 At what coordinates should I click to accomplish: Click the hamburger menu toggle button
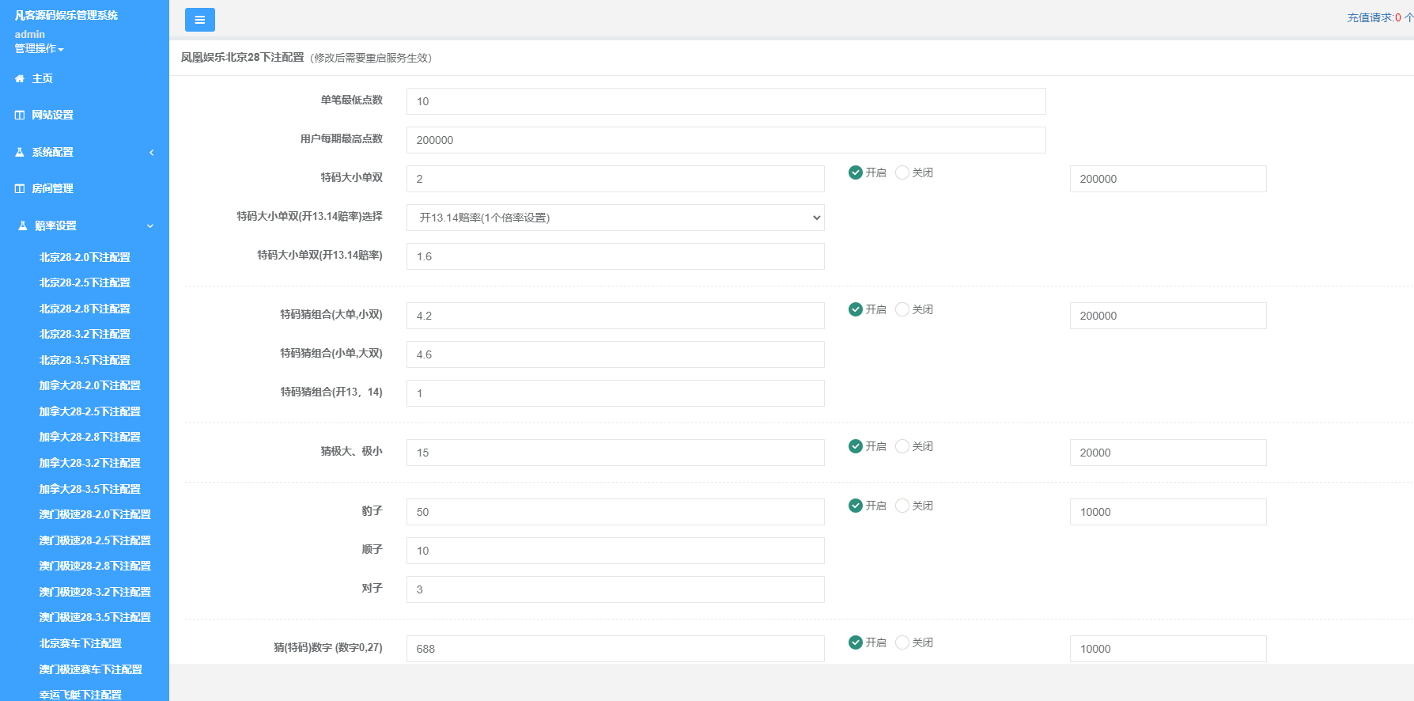point(199,20)
